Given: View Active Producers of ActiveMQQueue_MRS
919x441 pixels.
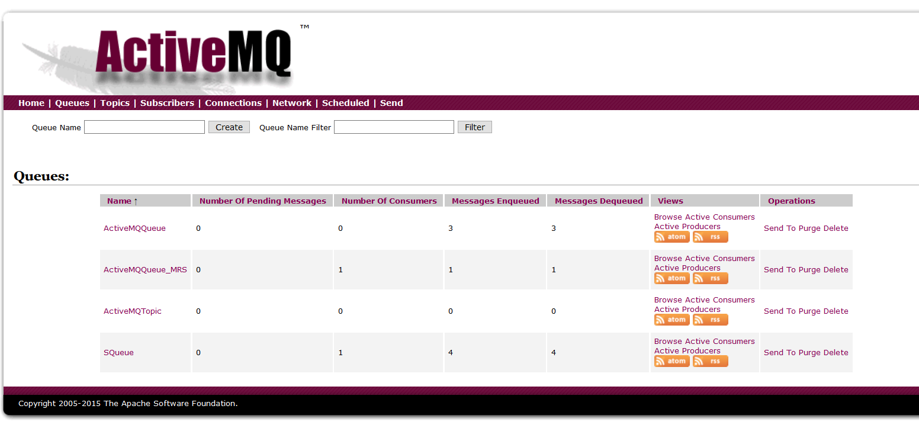Looking at the screenshot, I should [687, 268].
